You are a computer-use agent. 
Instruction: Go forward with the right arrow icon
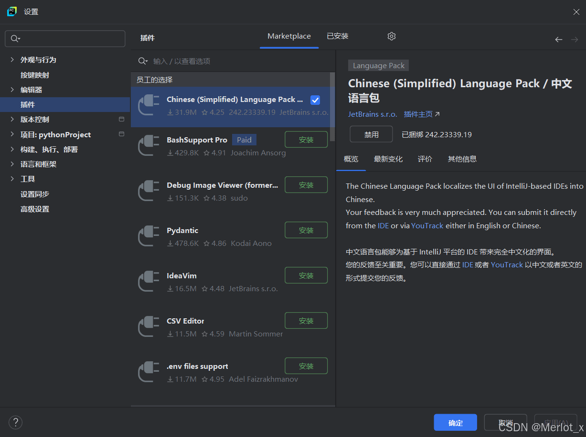pyautogui.click(x=575, y=40)
